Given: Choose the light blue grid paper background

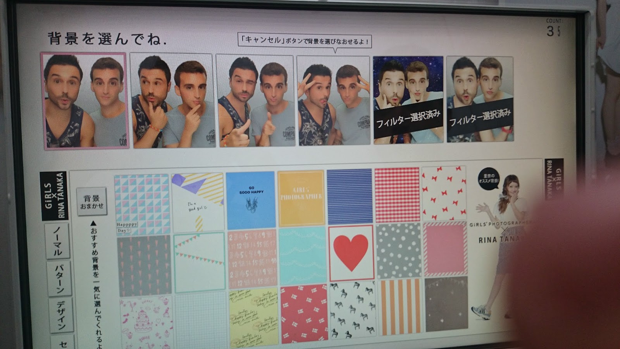Looking at the screenshot, I should click(201, 320).
